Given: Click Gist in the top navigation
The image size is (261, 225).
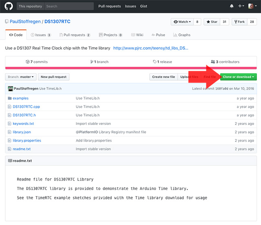Looking at the screenshot, I should 144,7.
